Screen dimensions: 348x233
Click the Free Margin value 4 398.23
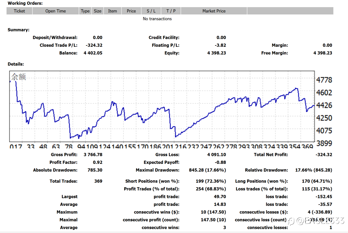pos(323,53)
